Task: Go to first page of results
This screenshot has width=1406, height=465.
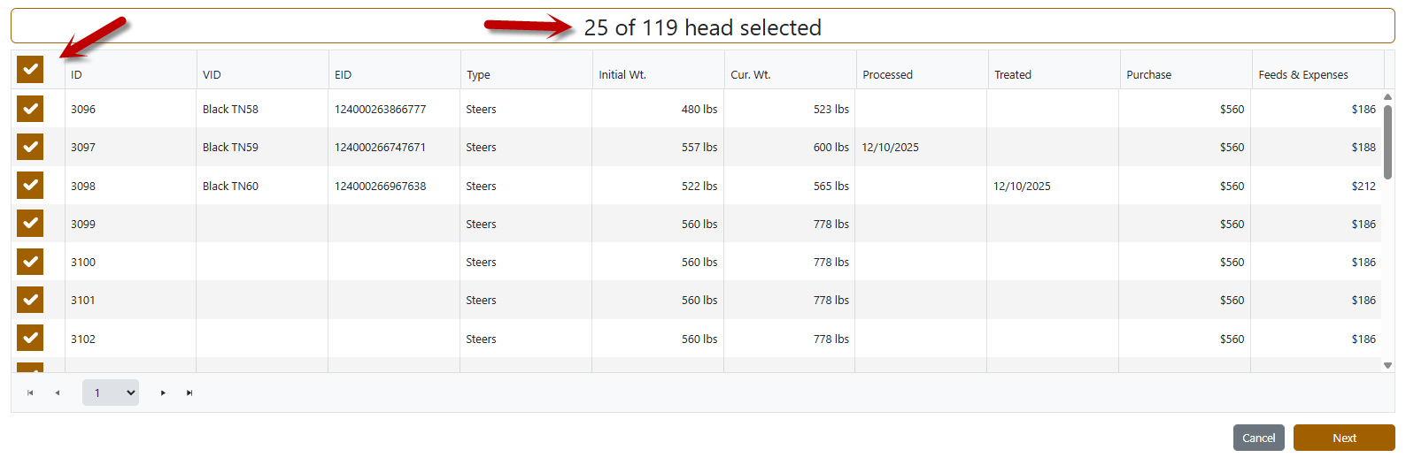Action: pyautogui.click(x=30, y=393)
